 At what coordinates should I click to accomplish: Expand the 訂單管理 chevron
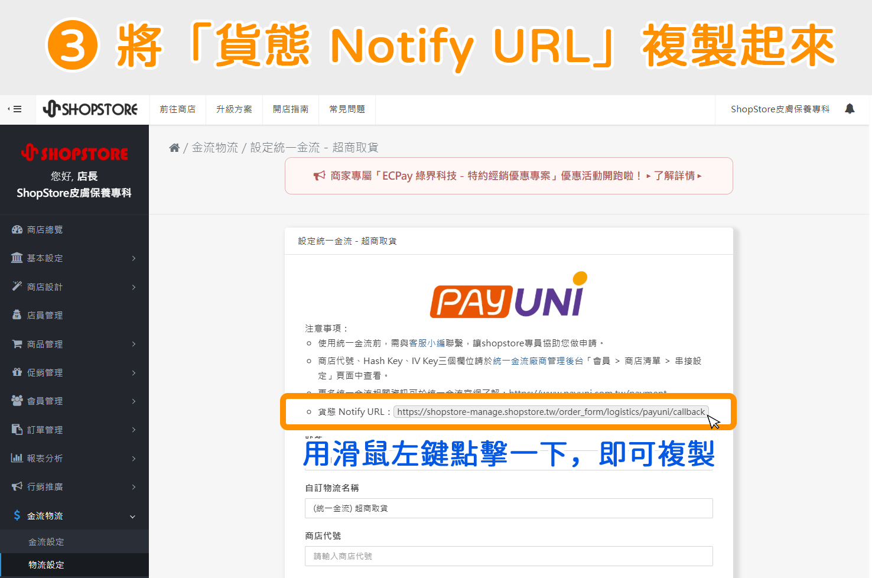pos(134,430)
